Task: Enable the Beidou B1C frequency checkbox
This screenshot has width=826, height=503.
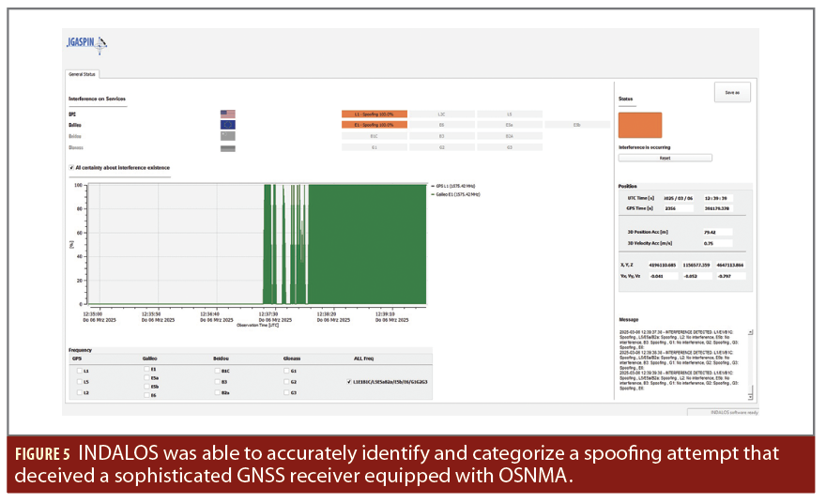Action: pos(215,371)
